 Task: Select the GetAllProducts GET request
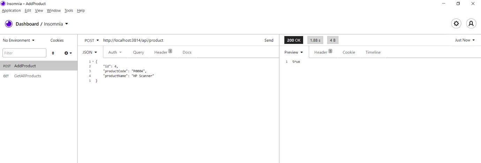(39, 76)
